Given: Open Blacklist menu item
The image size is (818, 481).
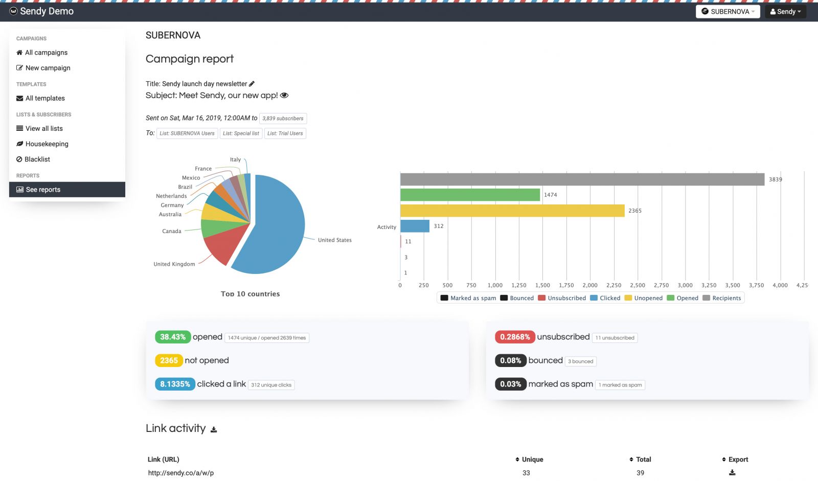Looking at the screenshot, I should click(67, 159).
